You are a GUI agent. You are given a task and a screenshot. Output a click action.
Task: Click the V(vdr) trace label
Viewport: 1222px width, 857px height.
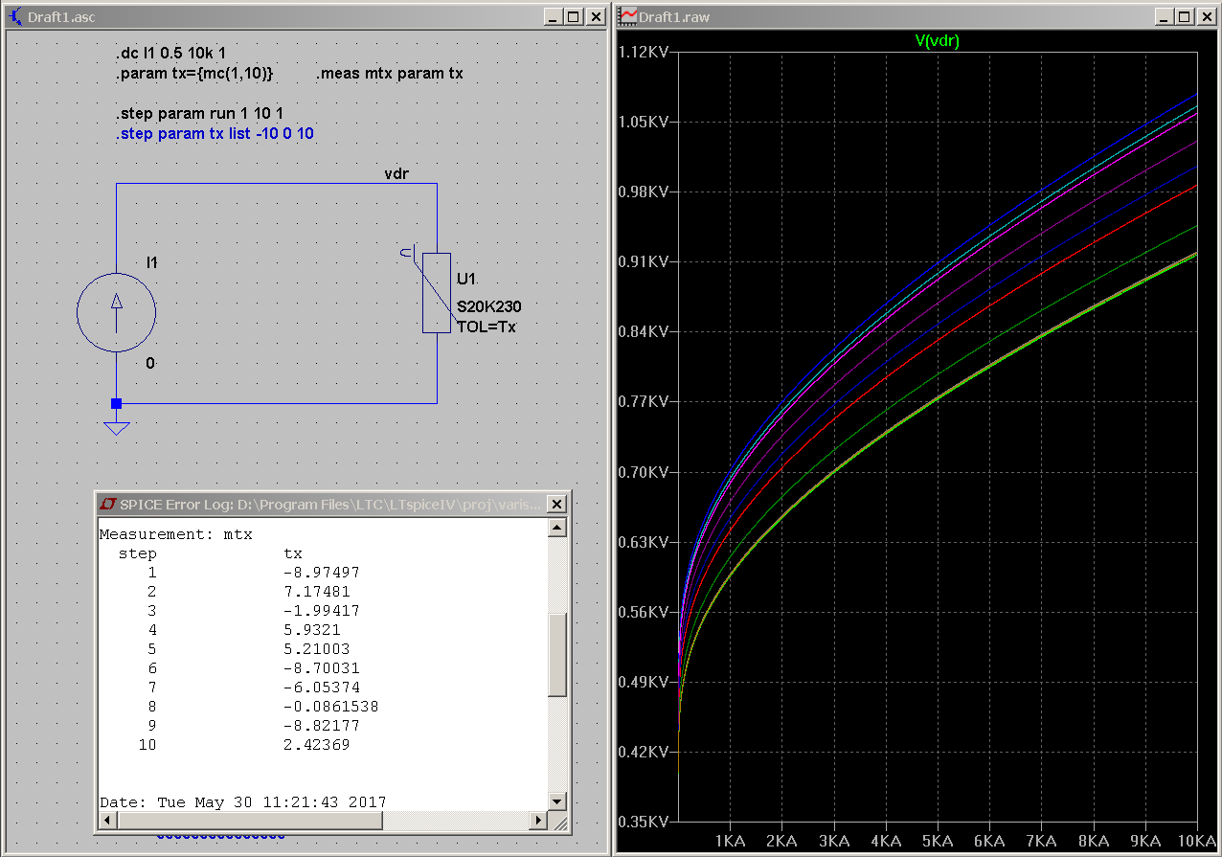click(937, 40)
